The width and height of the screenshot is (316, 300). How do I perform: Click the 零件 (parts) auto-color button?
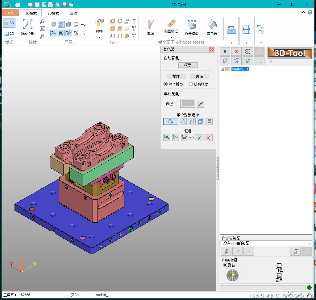176,76
